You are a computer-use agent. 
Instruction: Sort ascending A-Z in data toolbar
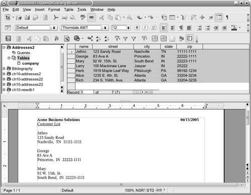click(x=98, y=39)
